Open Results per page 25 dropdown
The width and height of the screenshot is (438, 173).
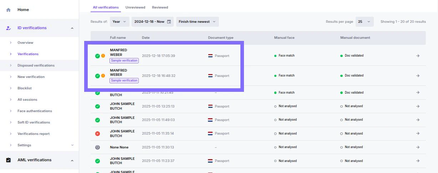(x=365, y=22)
